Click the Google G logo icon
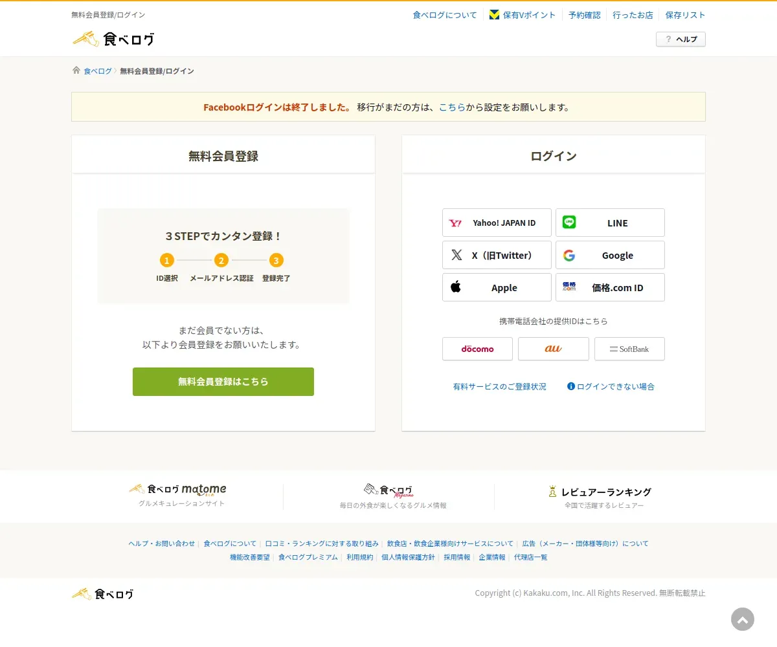Screen dimensions: 777x647 (569, 255)
